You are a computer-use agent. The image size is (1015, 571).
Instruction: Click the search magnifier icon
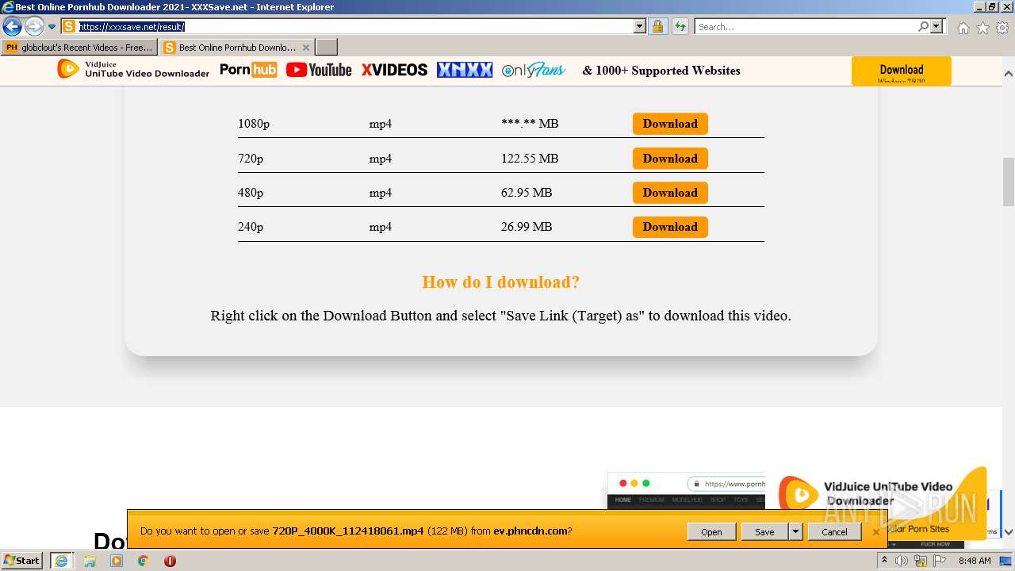tap(923, 27)
